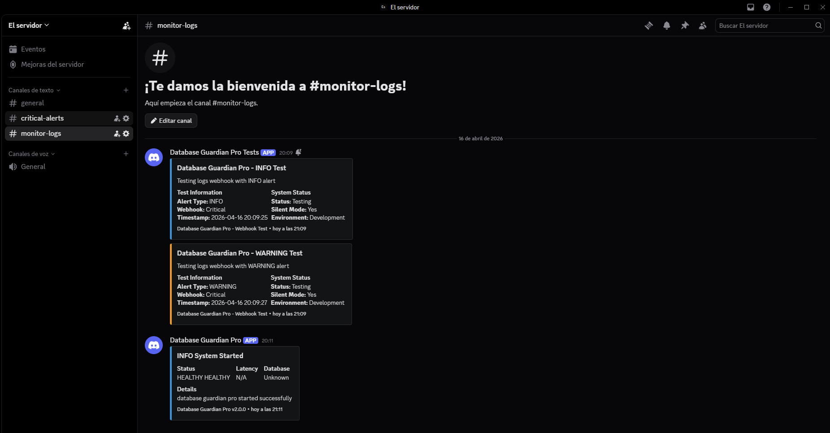Click 'INFO System Started' embed title
The height and width of the screenshot is (433, 830).
point(210,356)
